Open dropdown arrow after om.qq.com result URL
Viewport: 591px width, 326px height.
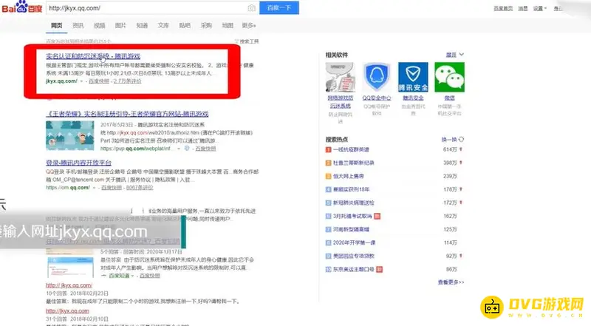pos(95,188)
